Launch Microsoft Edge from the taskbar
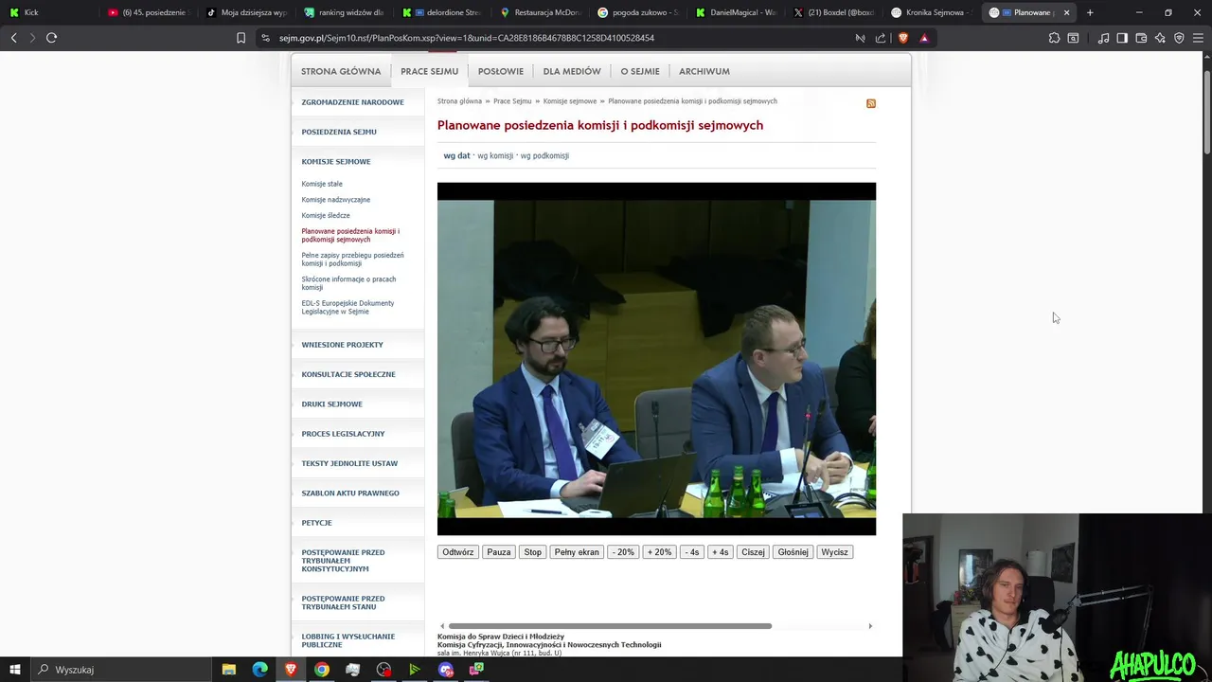The image size is (1212, 682). pos(259,670)
